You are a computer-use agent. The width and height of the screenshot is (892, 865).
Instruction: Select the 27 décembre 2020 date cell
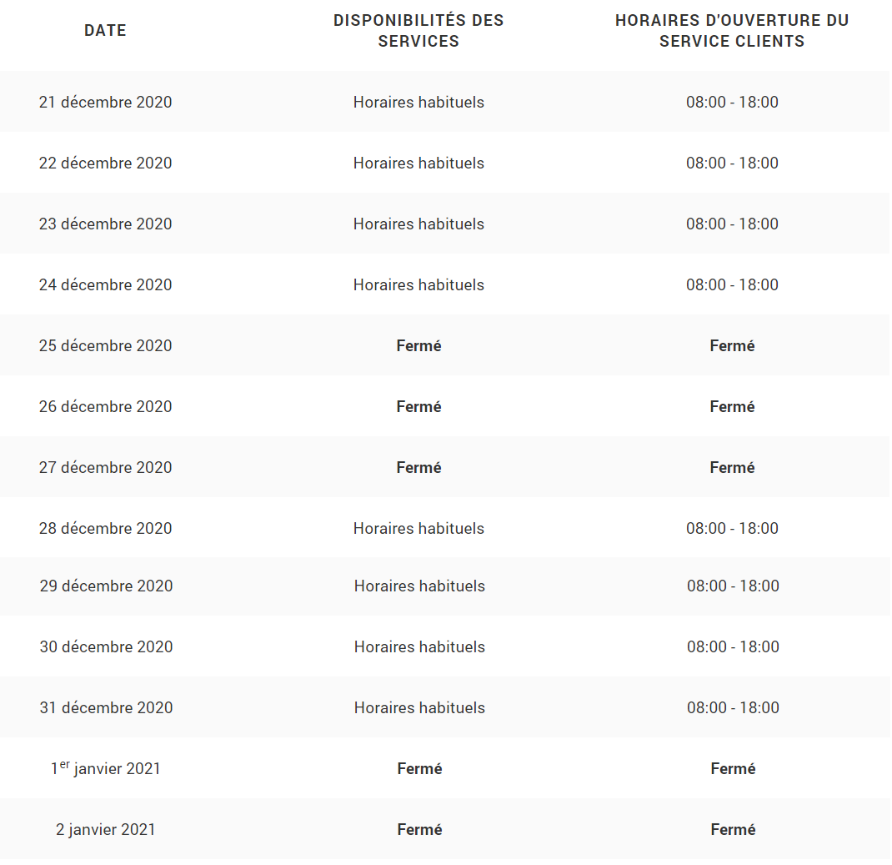pyautogui.click(x=105, y=467)
